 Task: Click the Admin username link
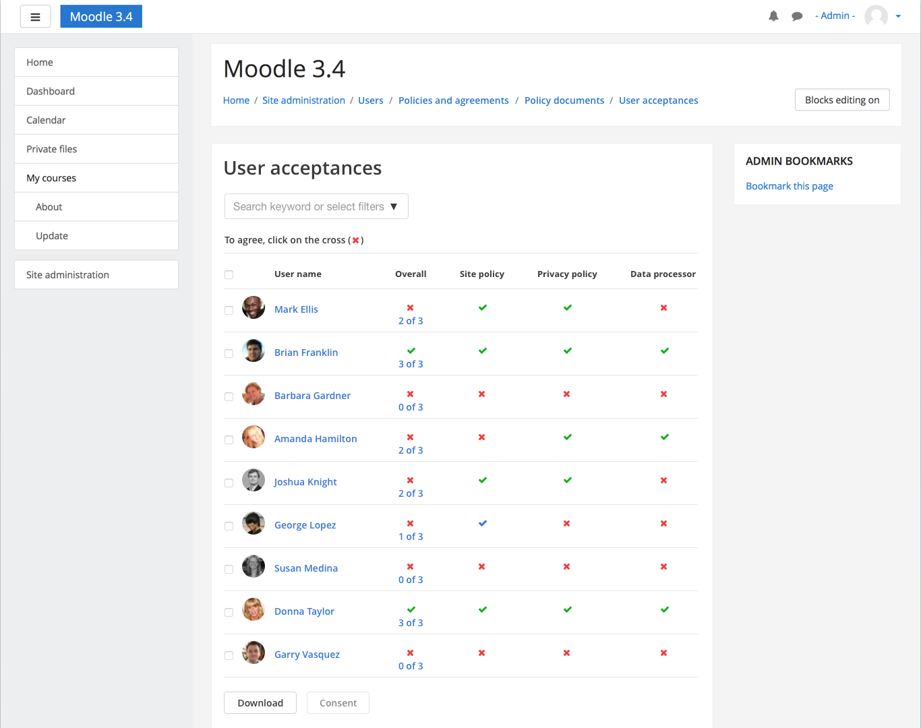835,16
